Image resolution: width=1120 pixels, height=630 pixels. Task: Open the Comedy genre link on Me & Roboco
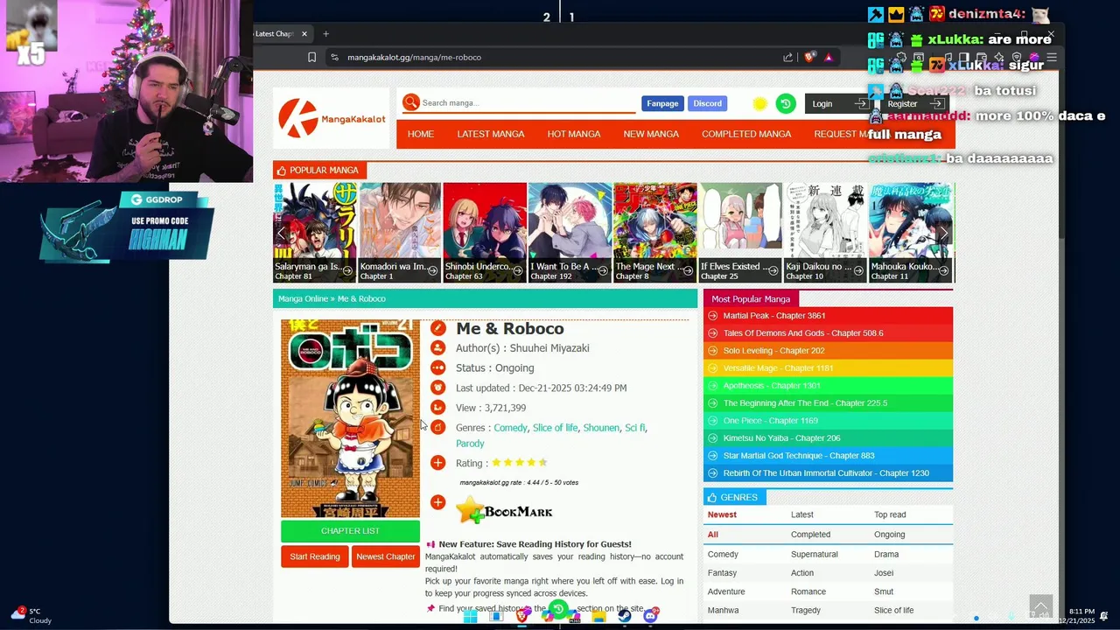pos(510,428)
